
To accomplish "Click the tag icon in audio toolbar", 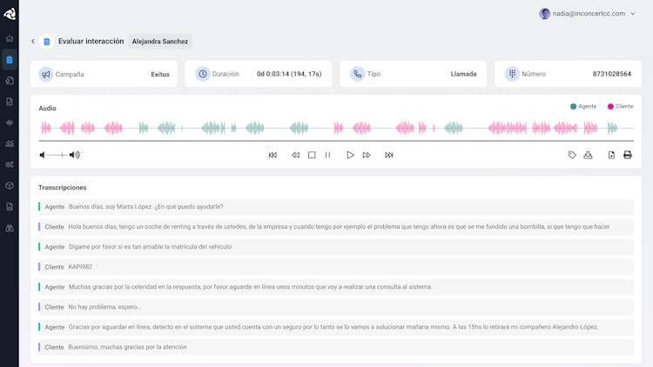I will [572, 155].
